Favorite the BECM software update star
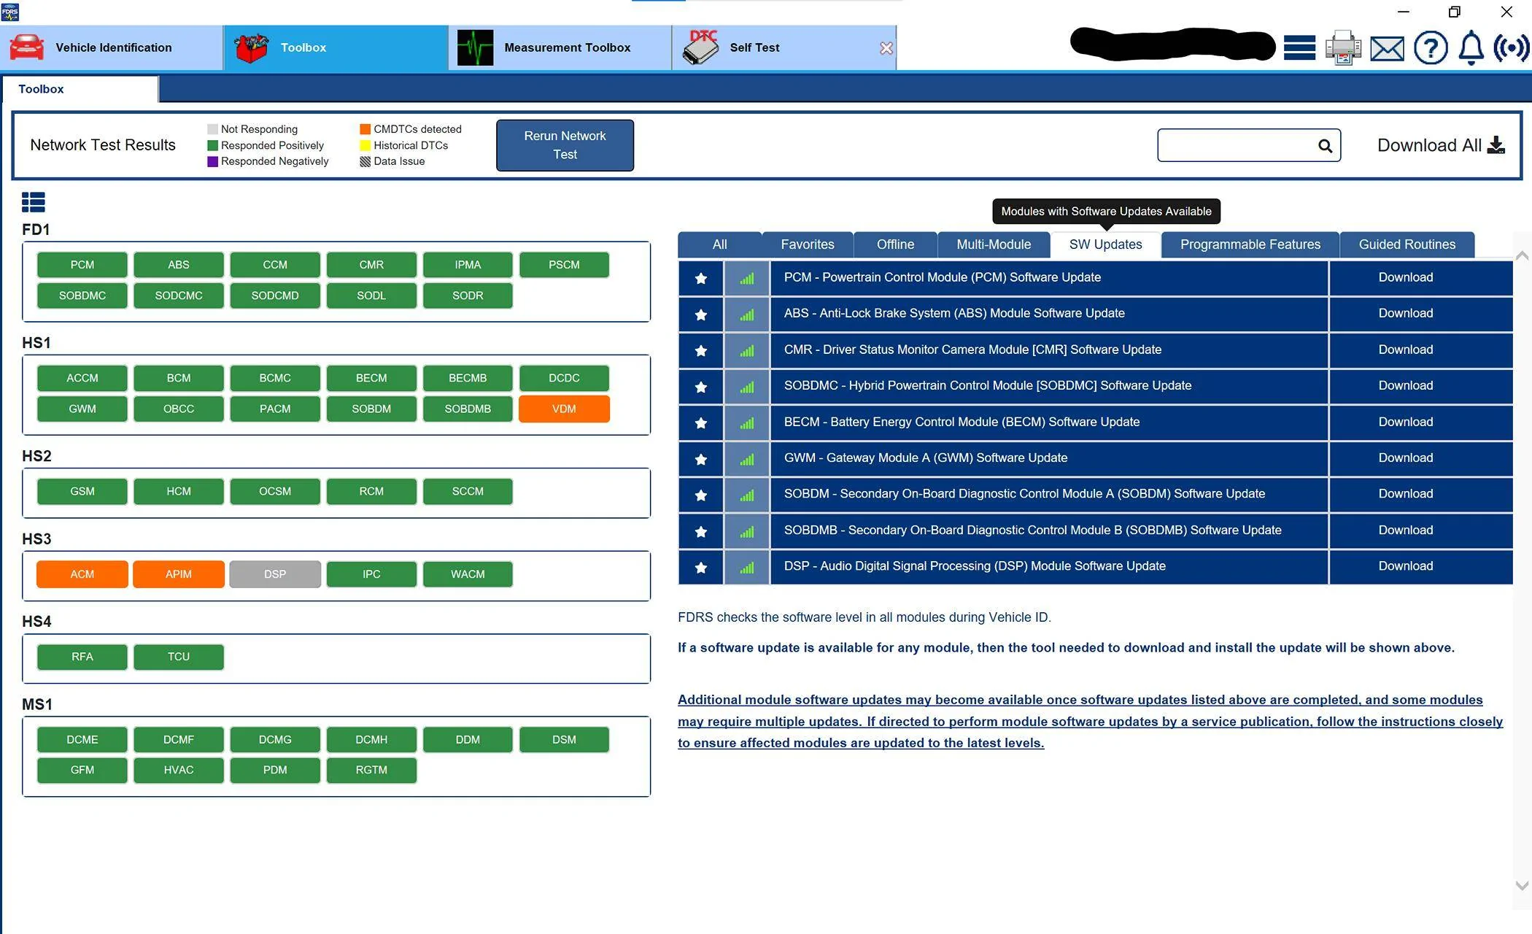1532x934 pixels. click(701, 422)
